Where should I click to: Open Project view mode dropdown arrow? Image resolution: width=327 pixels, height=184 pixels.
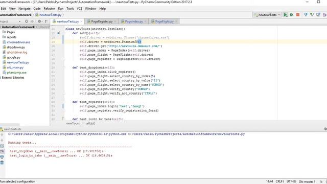point(19,21)
